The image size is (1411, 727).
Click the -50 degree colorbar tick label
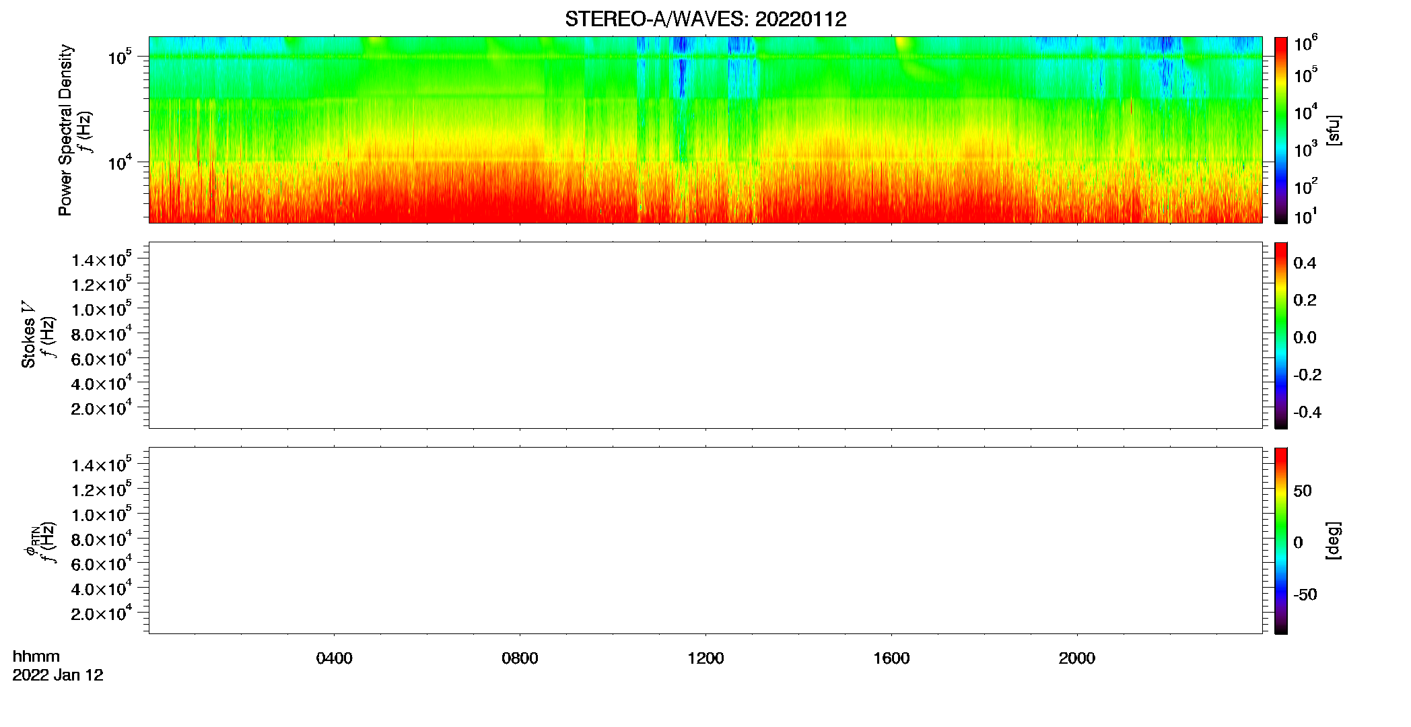point(1305,595)
